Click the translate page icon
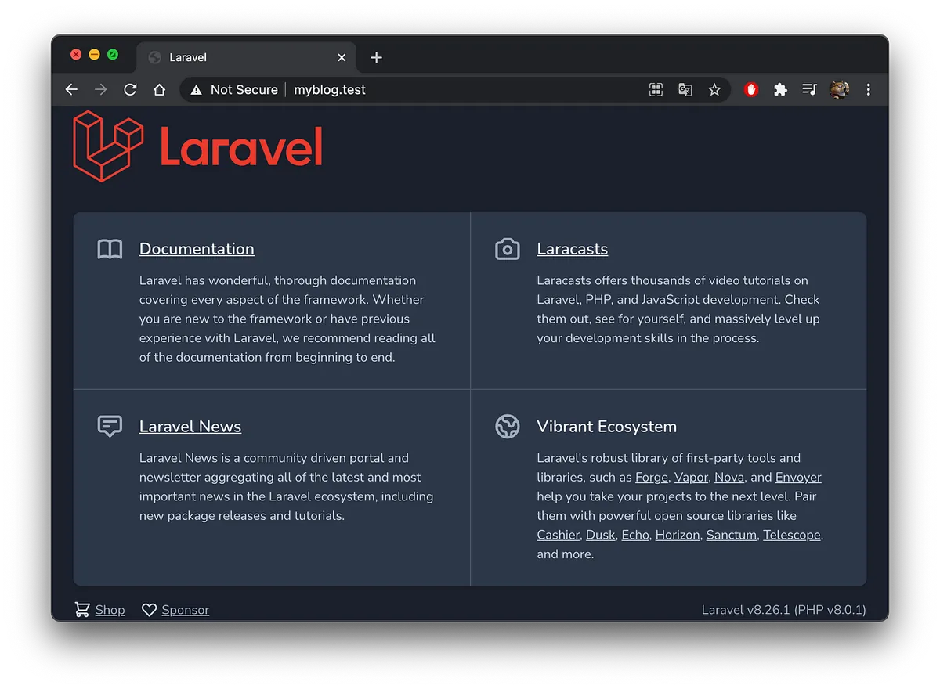The image size is (940, 689). point(685,90)
